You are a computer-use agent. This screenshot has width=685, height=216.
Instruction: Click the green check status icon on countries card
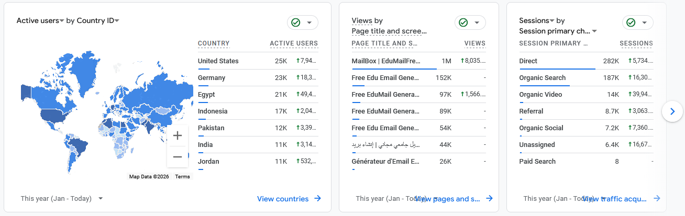pos(296,22)
